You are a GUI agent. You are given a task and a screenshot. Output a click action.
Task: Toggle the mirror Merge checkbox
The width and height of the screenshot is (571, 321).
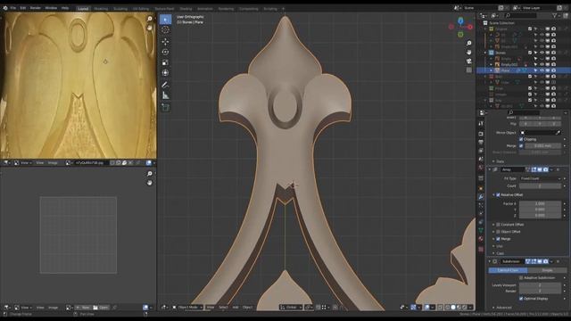[521, 145]
